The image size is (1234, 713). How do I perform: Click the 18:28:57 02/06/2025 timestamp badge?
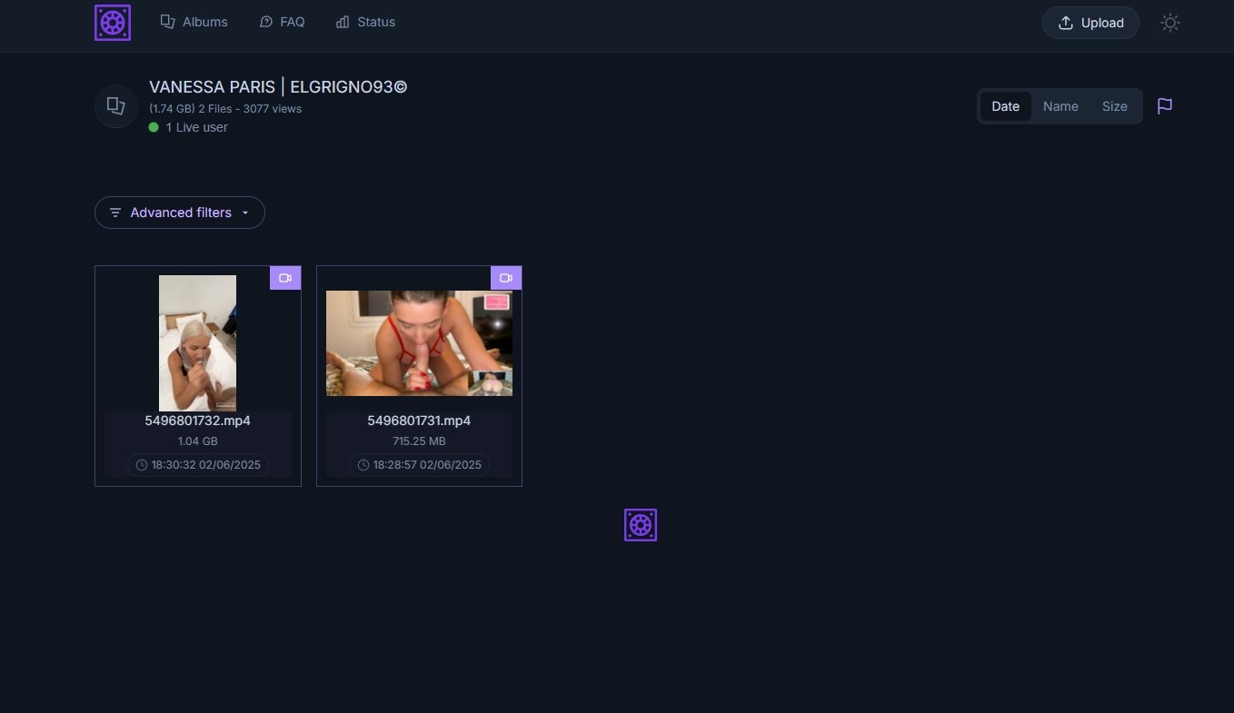[419, 465]
